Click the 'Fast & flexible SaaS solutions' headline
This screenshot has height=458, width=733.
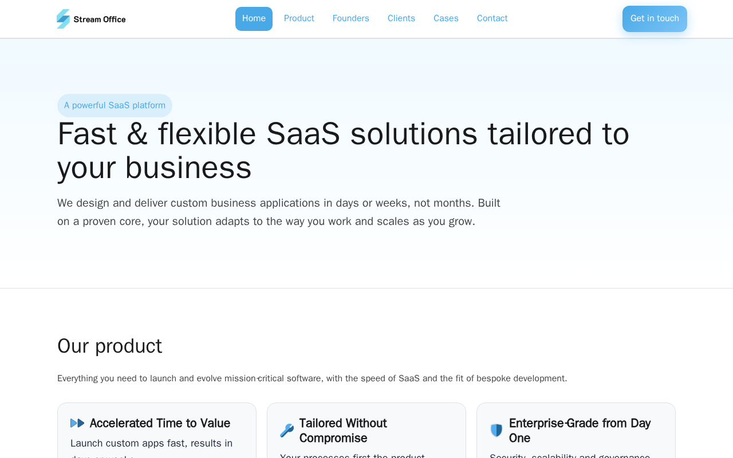click(343, 151)
